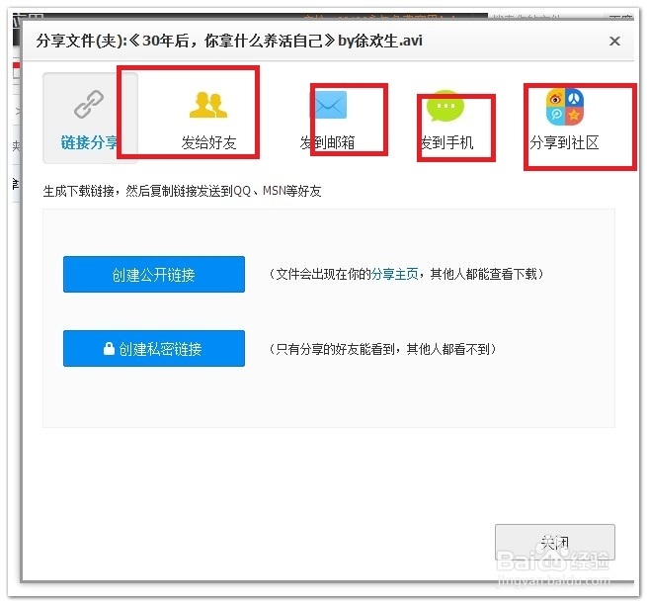647x604 pixels.
Task: Open the 发给好友 tab
Action: click(208, 142)
